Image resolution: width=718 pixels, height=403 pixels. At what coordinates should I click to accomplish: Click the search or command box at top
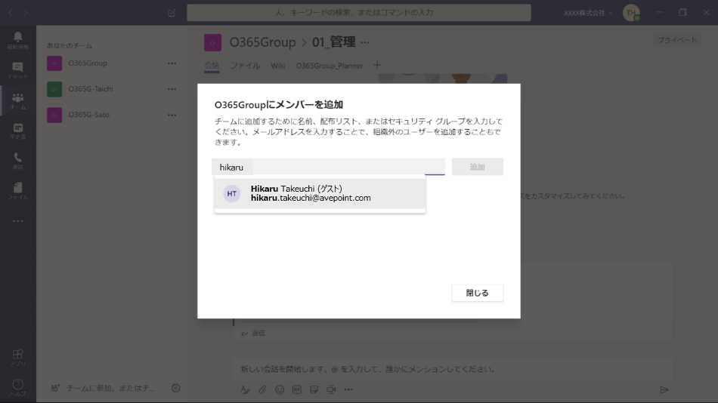pyautogui.click(x=358, y=13)
